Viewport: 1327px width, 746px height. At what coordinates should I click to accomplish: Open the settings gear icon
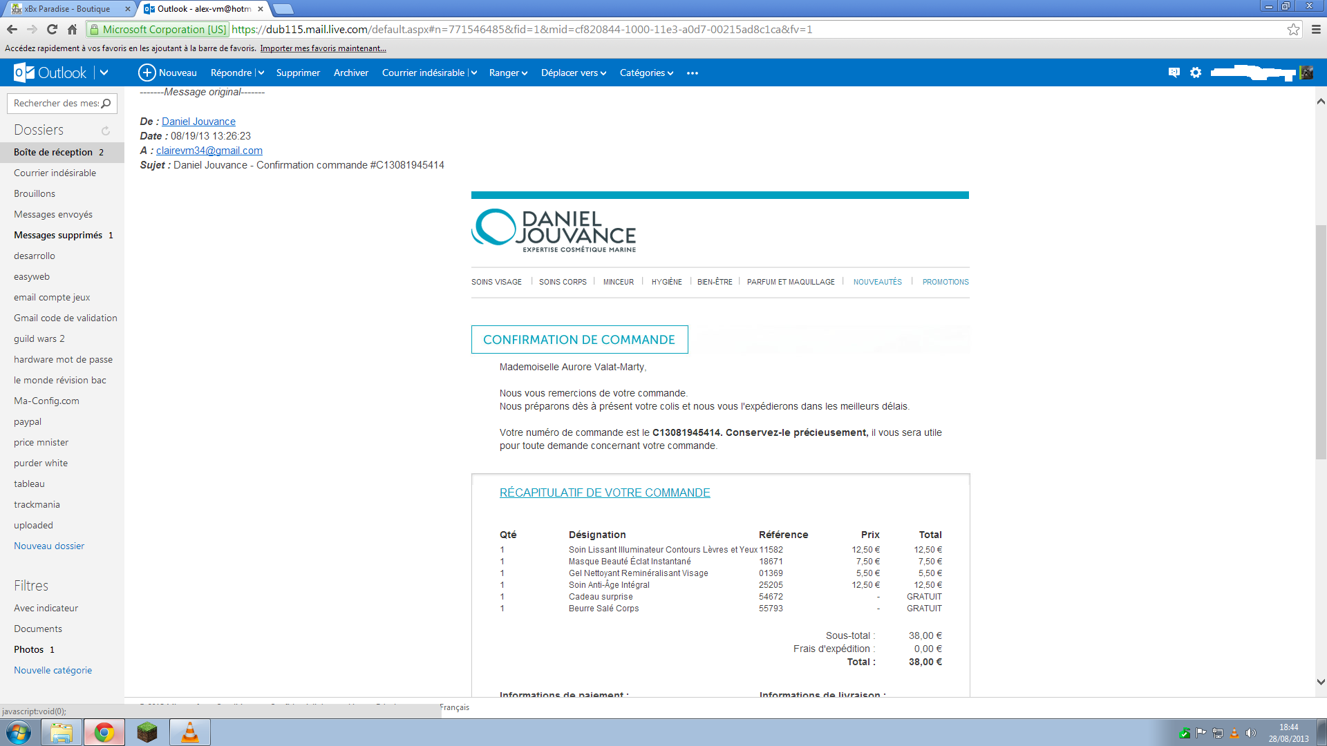click(x=1196, y=73)
